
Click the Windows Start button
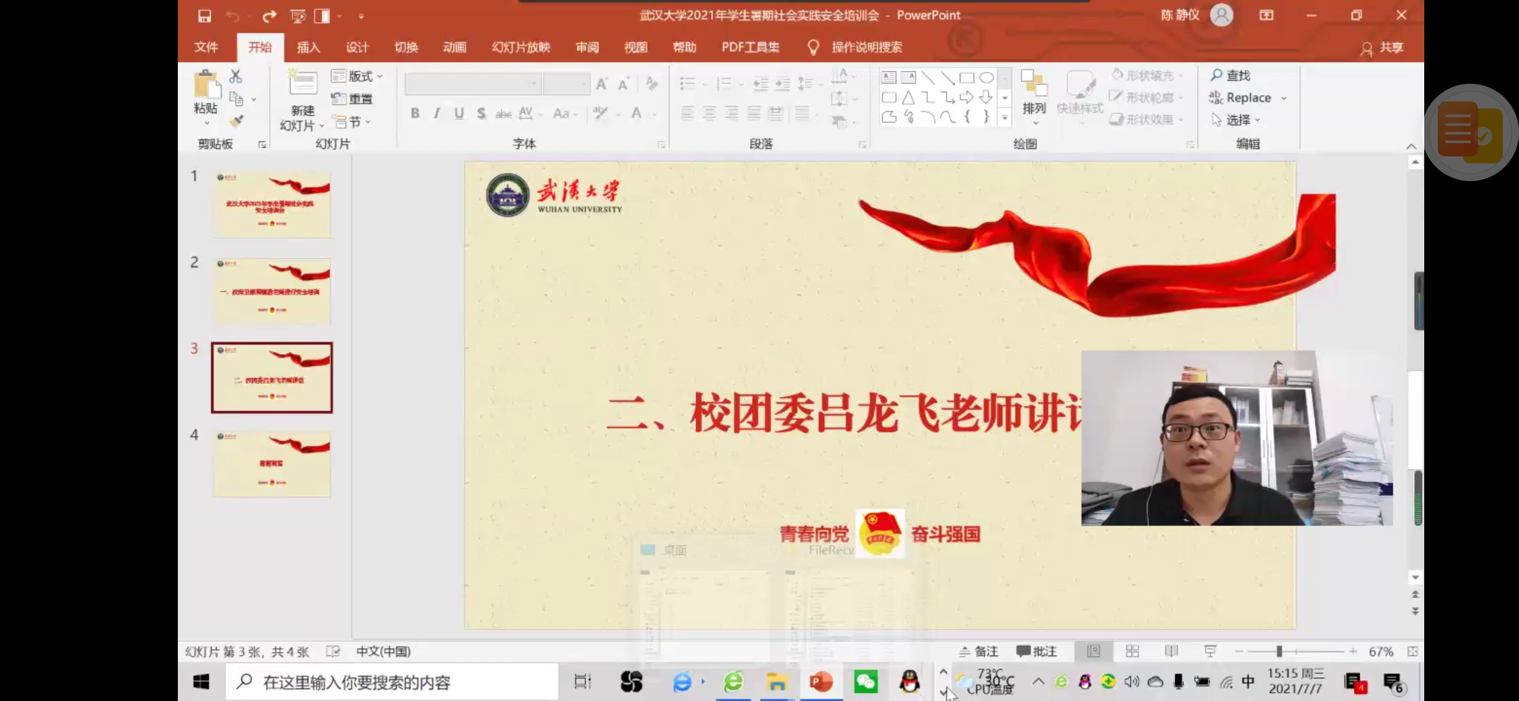pyautogui.click(x=201, y=682)
